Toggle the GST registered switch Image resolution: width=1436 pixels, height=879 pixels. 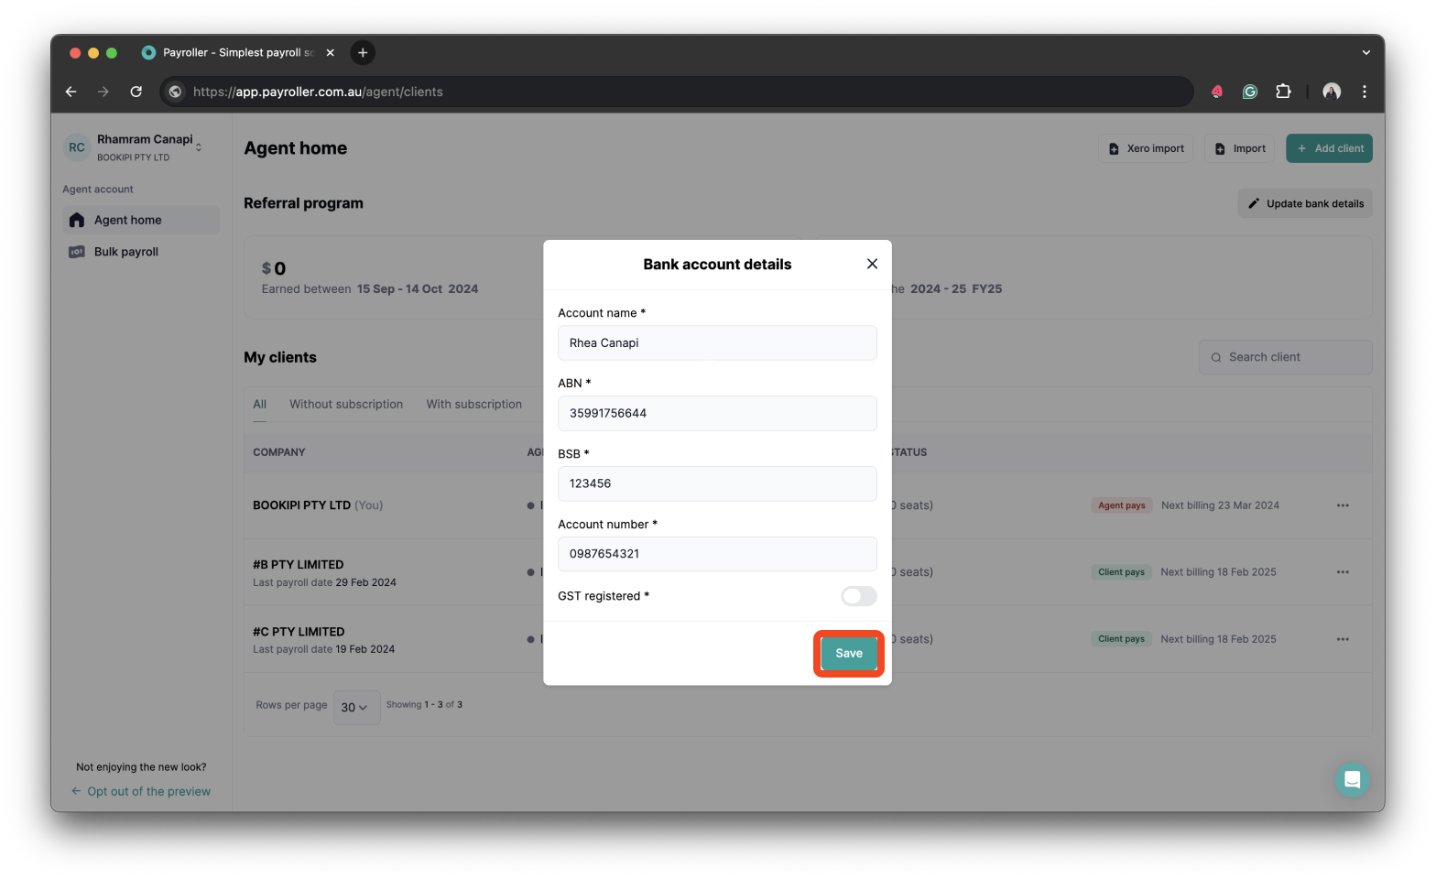[859, 596]
